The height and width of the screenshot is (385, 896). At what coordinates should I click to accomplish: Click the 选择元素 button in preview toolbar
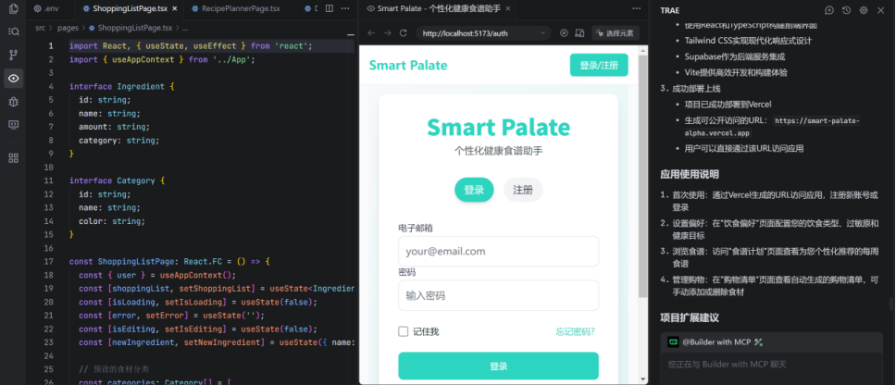point(616,33)
